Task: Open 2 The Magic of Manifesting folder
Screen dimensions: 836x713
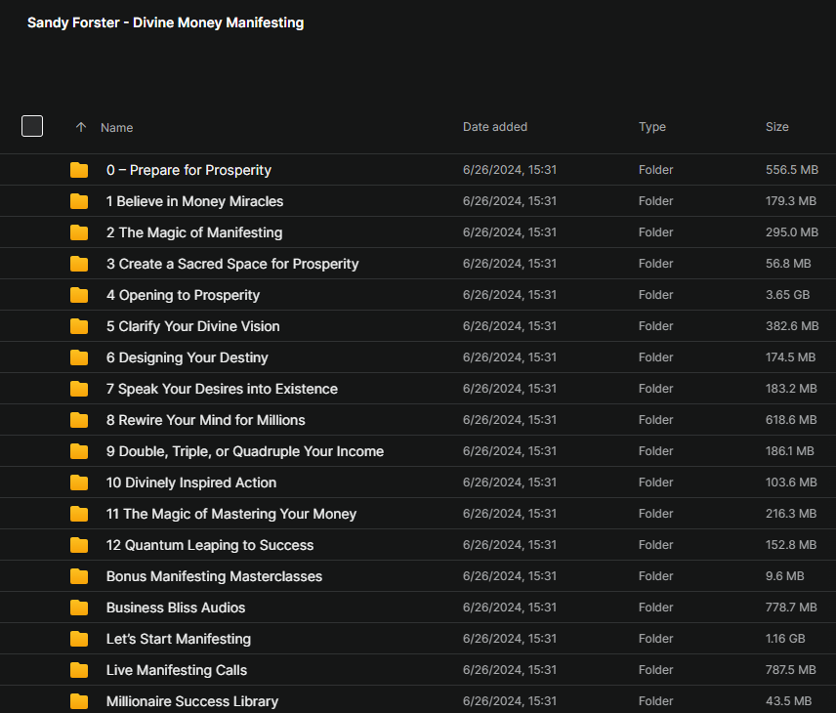Action: pos(194,232)
